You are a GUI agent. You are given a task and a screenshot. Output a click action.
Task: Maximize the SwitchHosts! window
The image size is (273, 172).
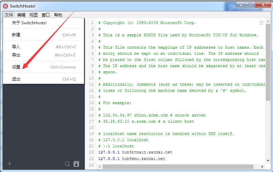coord(250,5)
